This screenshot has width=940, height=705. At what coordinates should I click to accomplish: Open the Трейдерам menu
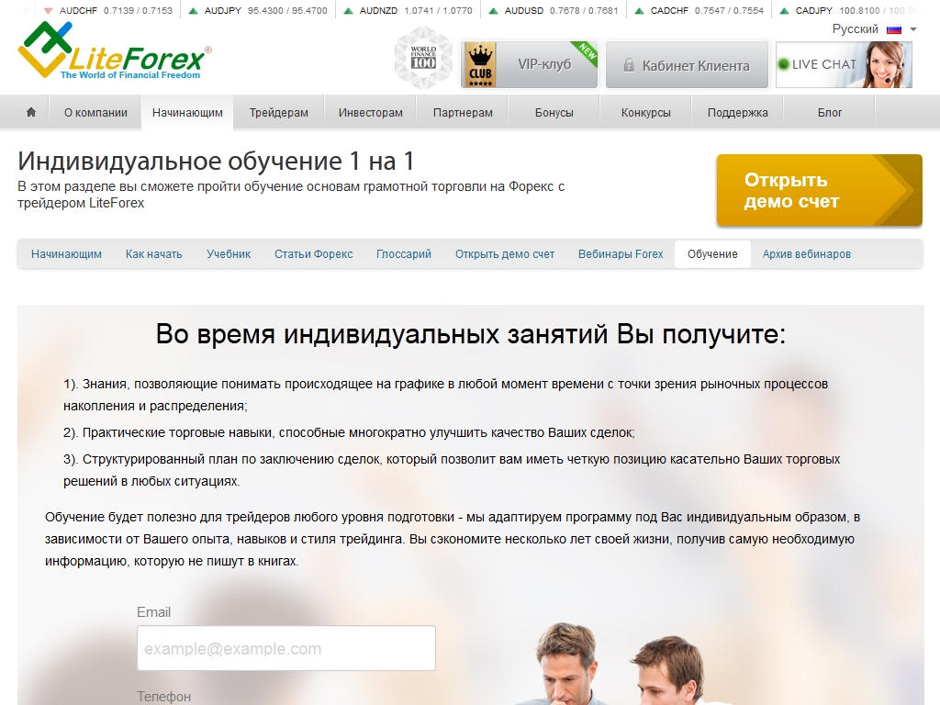pos(279,113)
